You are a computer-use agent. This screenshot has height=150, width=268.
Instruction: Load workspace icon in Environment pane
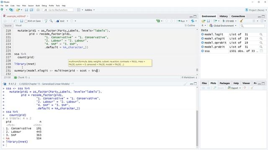point(203,21)
